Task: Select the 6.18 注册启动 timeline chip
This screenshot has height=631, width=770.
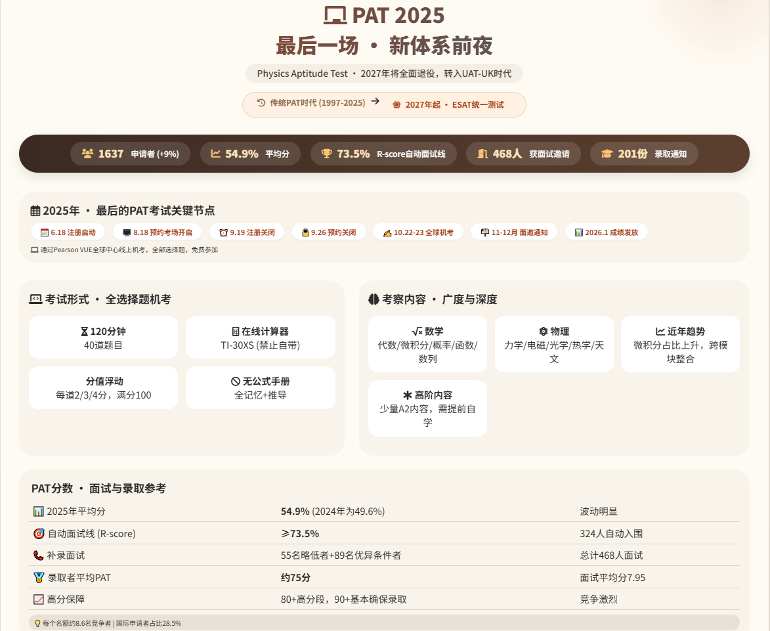Action: coord(68,232)
